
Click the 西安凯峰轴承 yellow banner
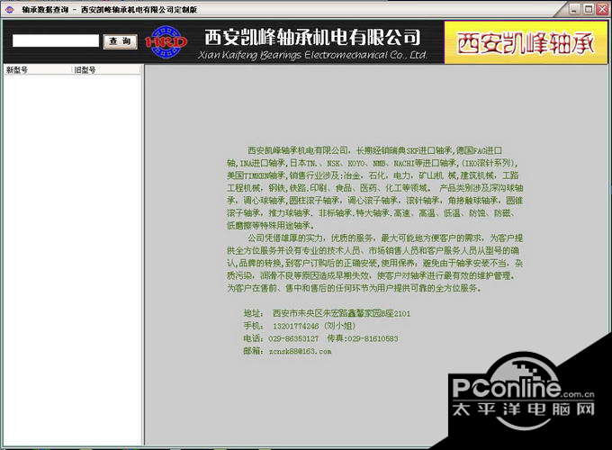(526, 42)
